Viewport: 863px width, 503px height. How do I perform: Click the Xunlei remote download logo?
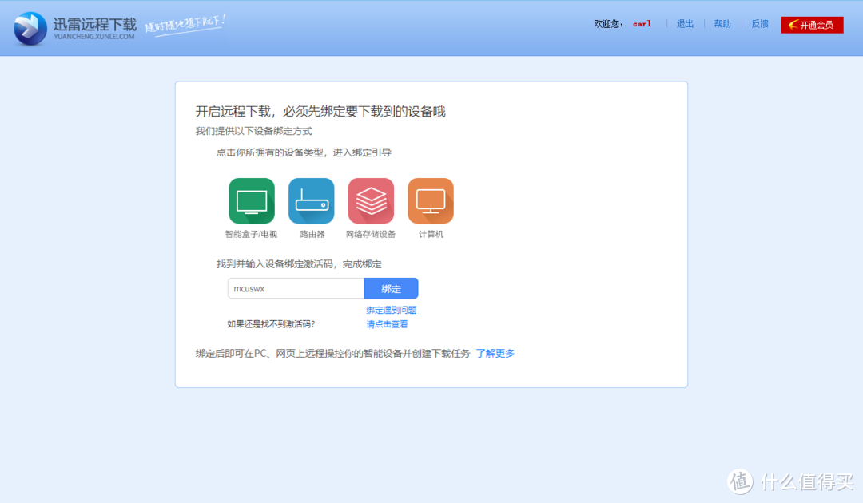pos(30,29)
